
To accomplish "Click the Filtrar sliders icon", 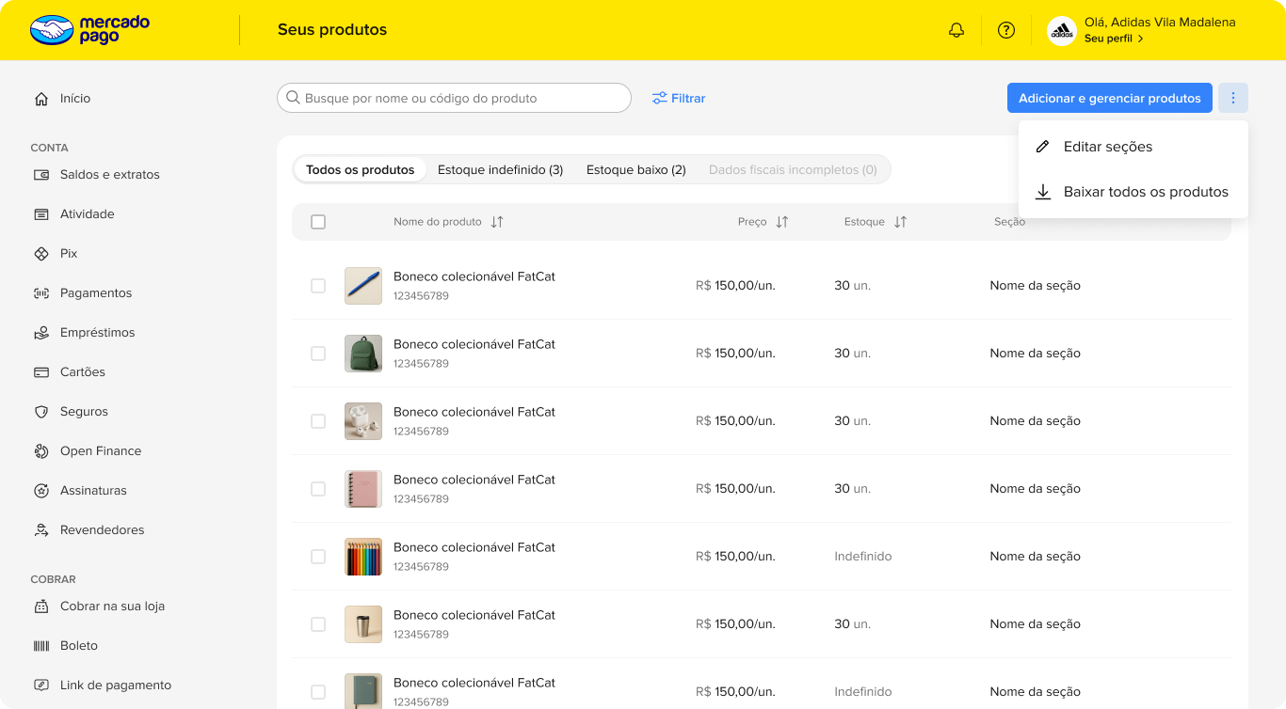I will 660,98.
